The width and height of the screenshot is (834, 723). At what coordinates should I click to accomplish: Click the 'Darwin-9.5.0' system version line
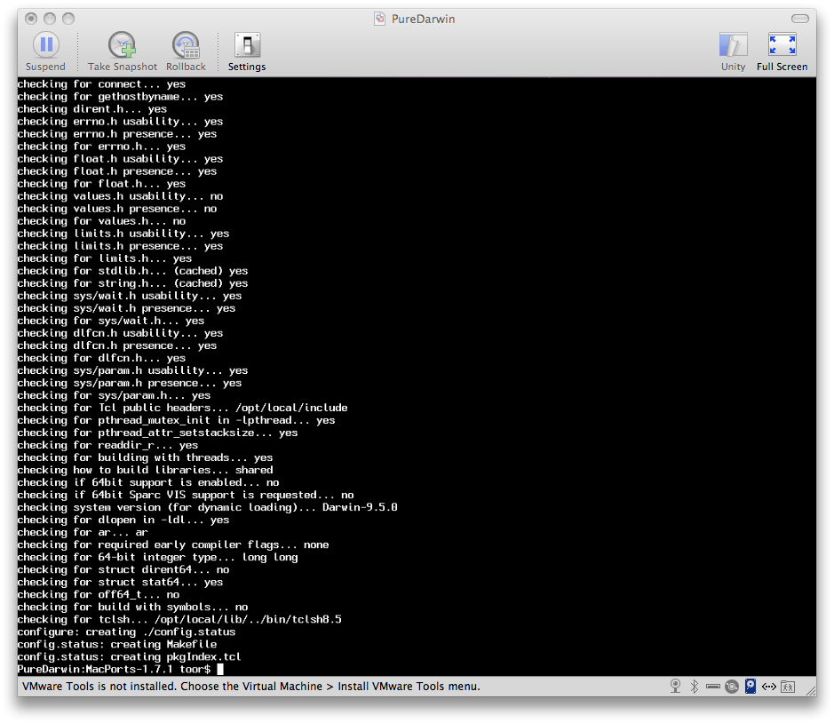coord(208,507)
